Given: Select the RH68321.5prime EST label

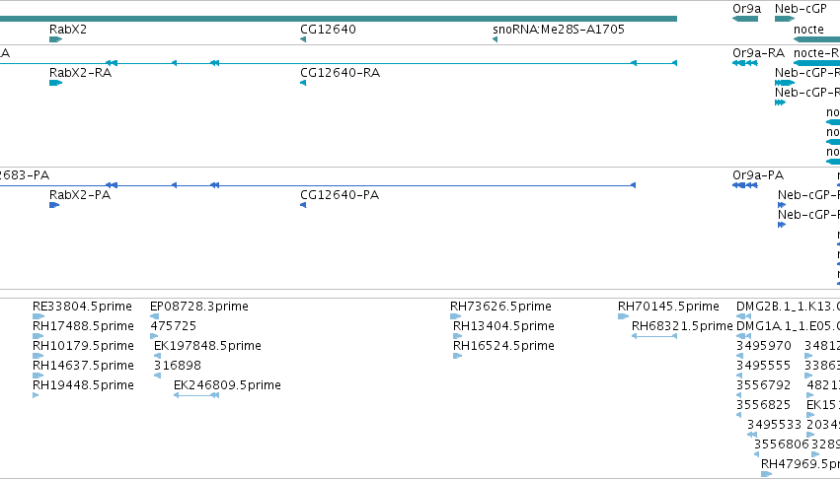Looking at the screenshot, I should (x=682, y=326).
